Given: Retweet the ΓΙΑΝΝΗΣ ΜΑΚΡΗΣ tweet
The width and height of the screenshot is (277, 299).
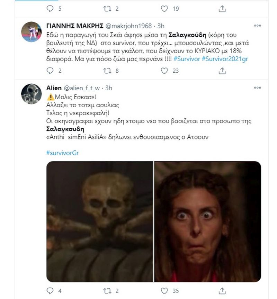Looking at the screenshot, I should tap(107, 71).
